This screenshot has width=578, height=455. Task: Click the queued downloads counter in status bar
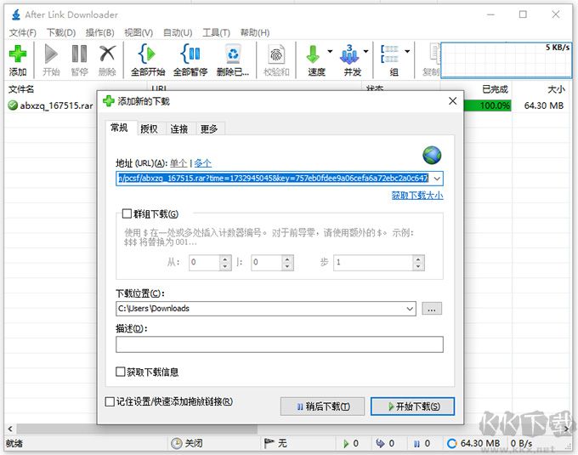click(385, 443)
